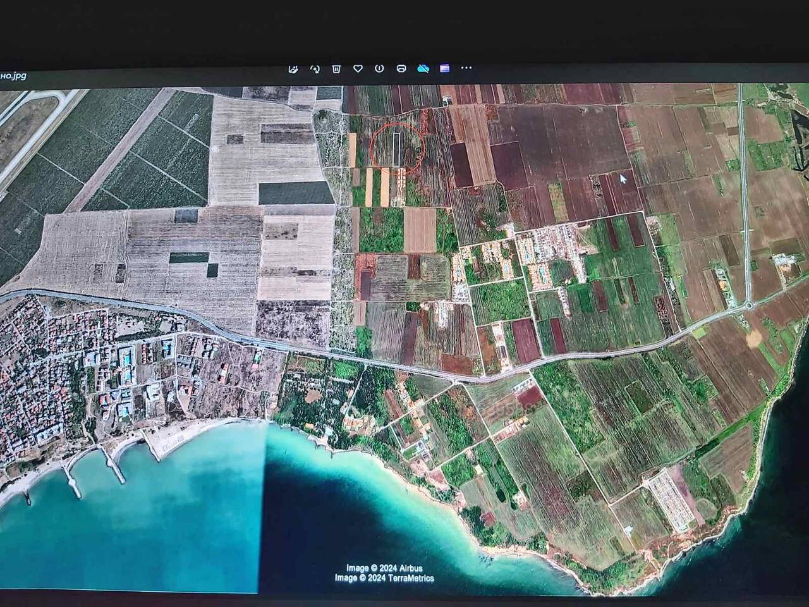Rotate the photo
This screenshot has height=607, width=809.
(x=315, y=68)
